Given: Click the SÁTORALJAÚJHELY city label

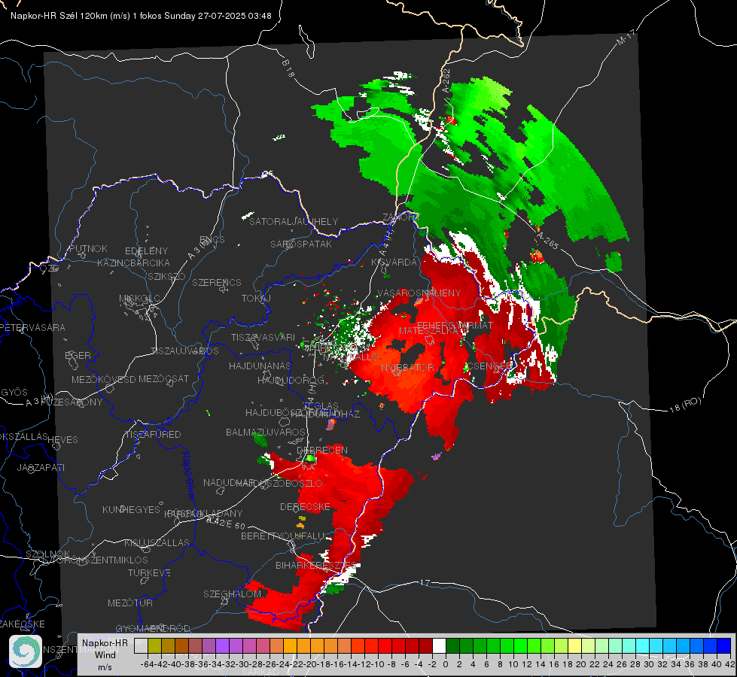Looking at the screenshot, I should [294, 221].
